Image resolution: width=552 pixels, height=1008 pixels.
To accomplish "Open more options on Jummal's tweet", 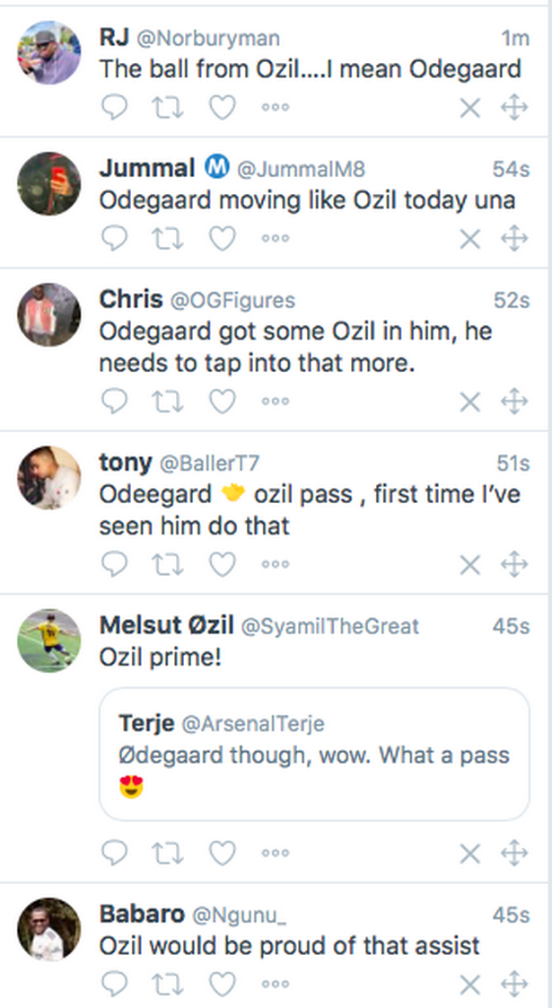I will tap(275, 239).
